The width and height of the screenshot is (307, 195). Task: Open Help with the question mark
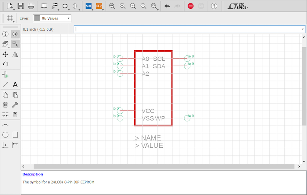tap(214, 6)
